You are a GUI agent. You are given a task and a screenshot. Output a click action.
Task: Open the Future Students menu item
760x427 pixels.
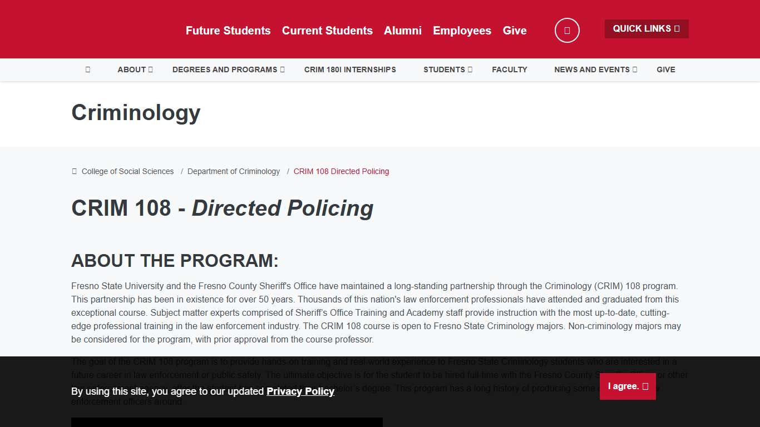coord(228,31)
